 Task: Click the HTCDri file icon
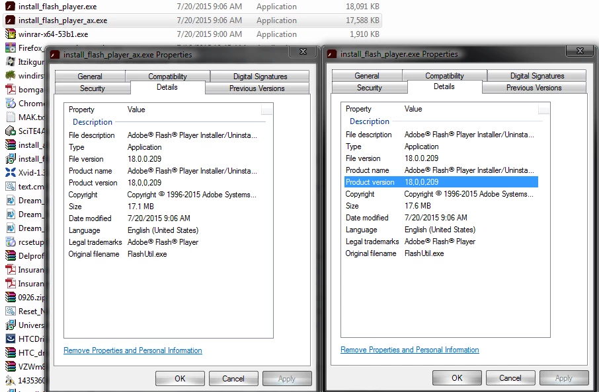point(11,339)
